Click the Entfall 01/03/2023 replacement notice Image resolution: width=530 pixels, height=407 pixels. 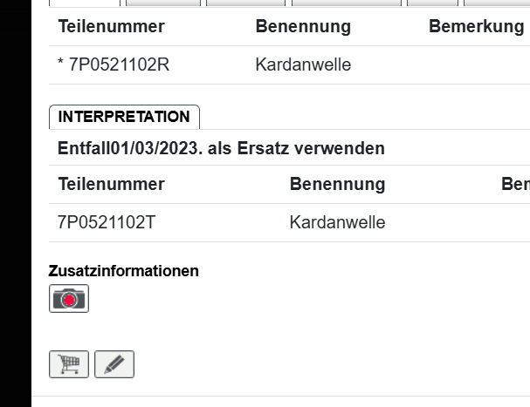tap(221, 148)
